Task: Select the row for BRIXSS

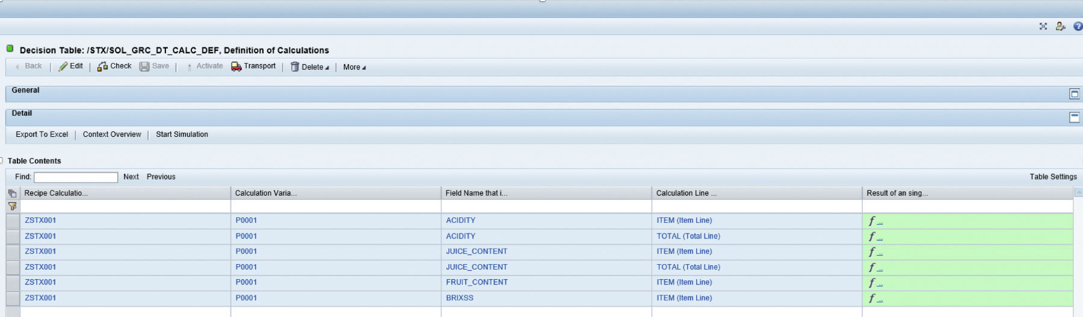Action: [13, 298]
